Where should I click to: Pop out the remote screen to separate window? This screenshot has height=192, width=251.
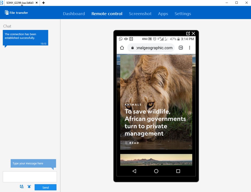[x=188, y=33]
